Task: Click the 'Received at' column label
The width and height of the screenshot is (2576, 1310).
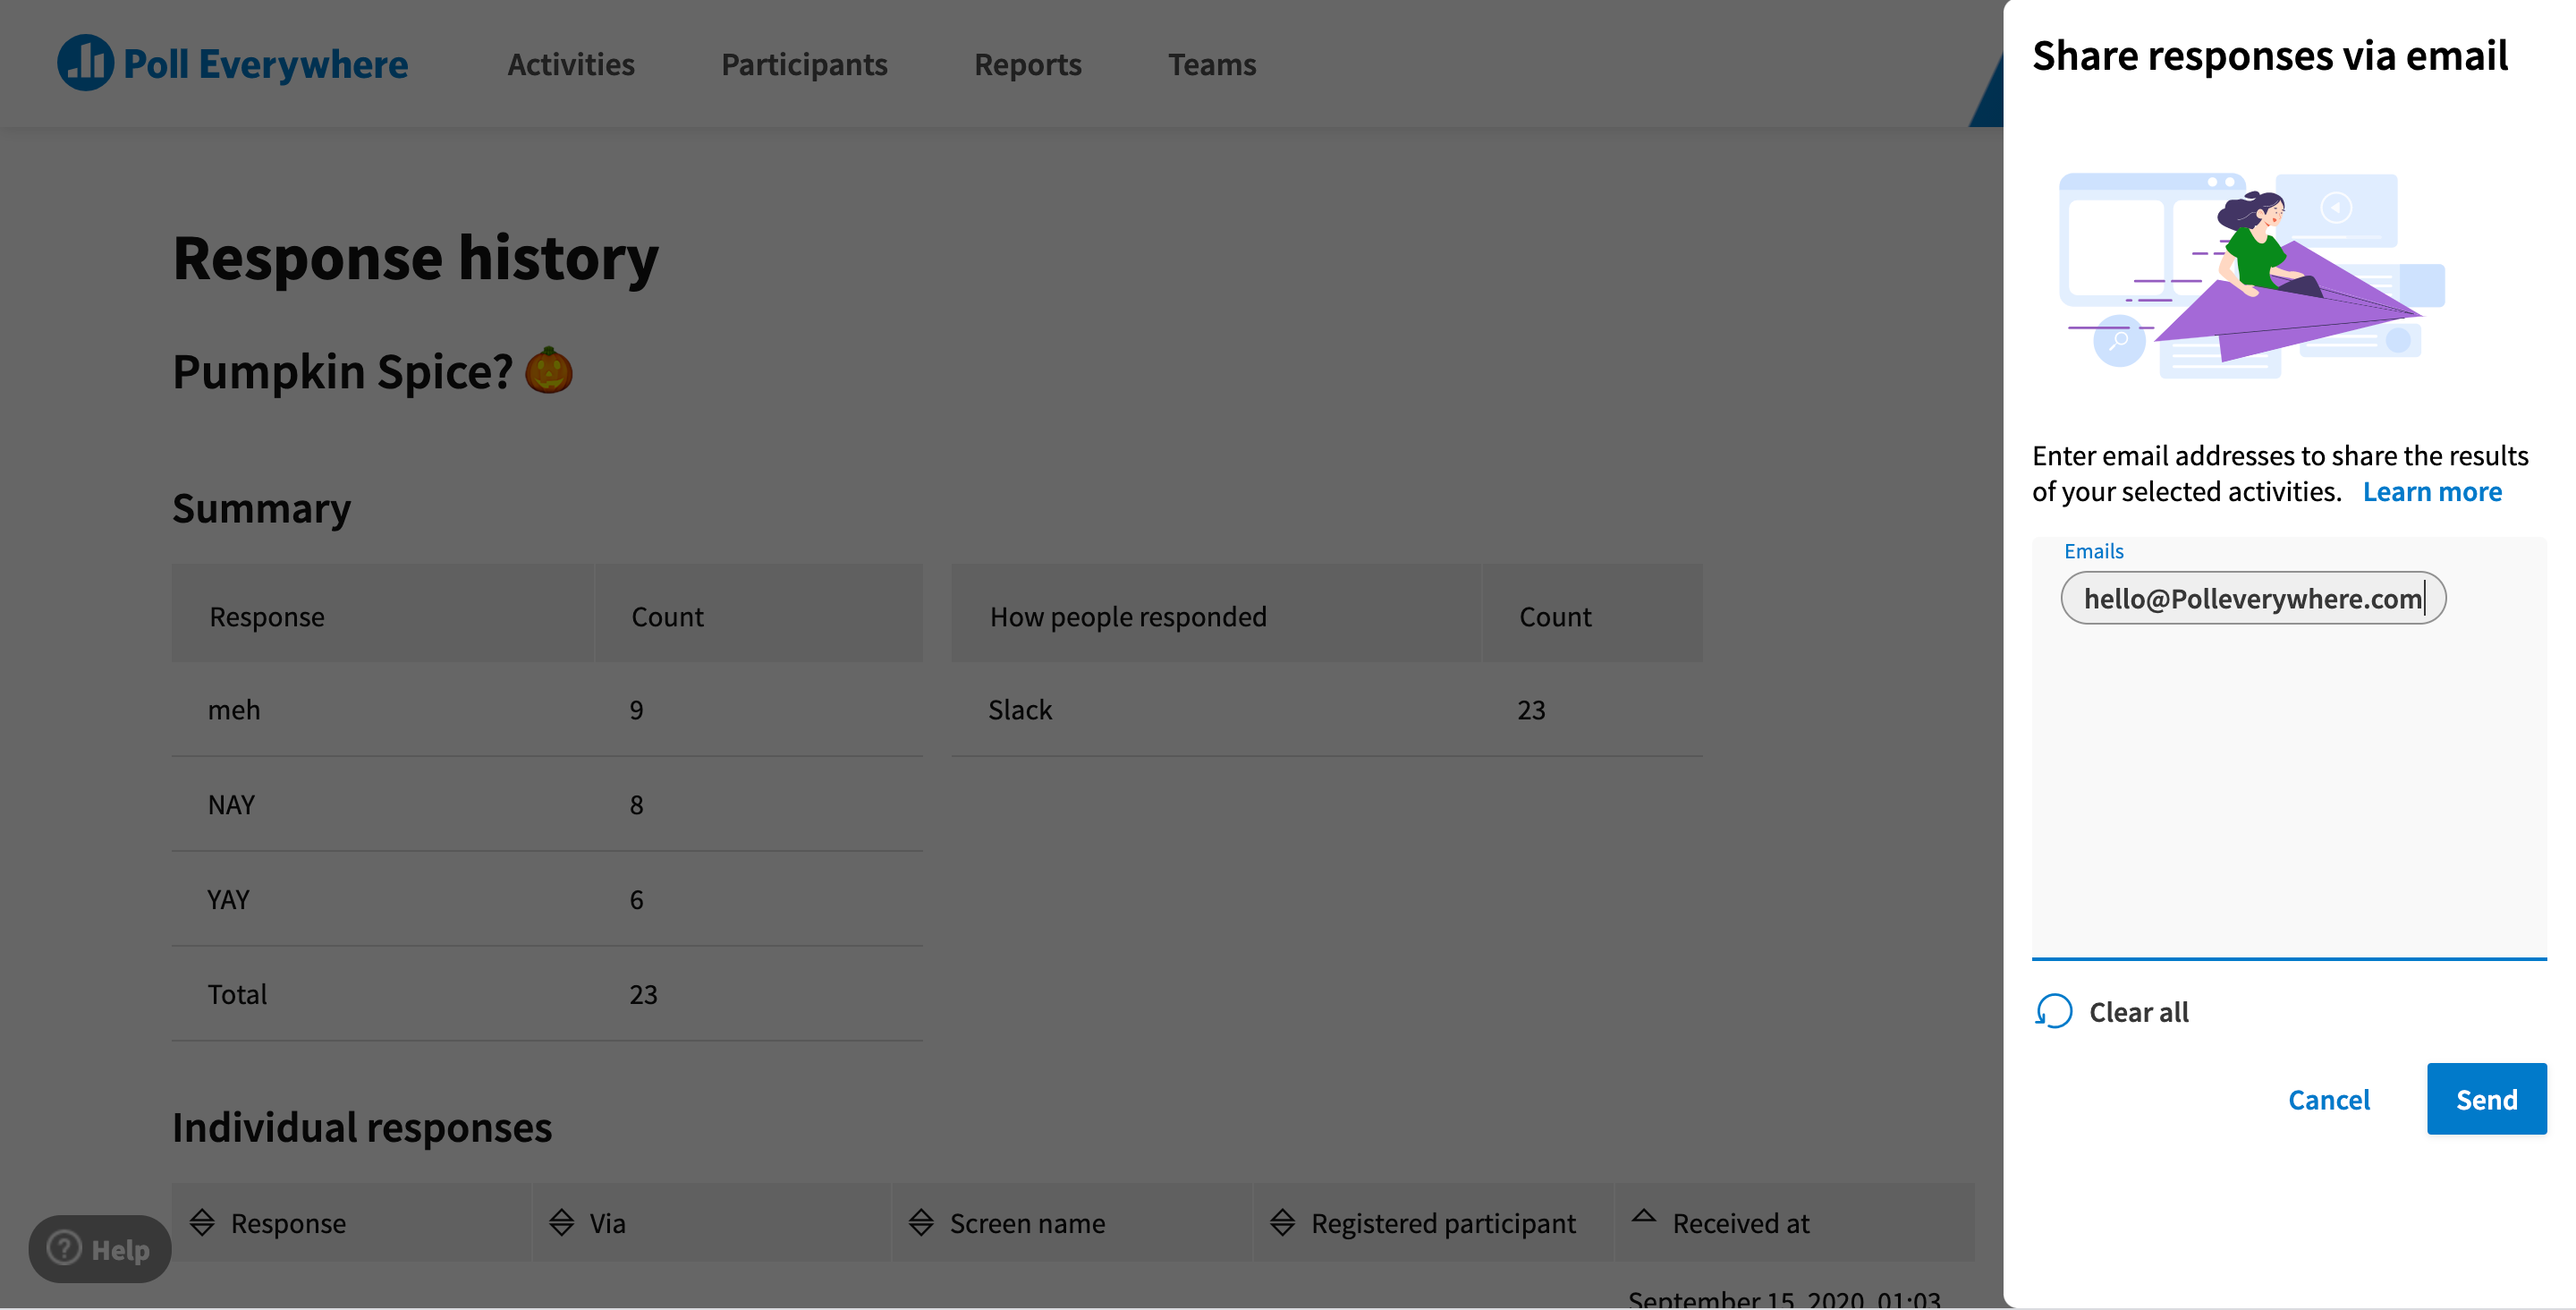Action: [1741, 1223]
